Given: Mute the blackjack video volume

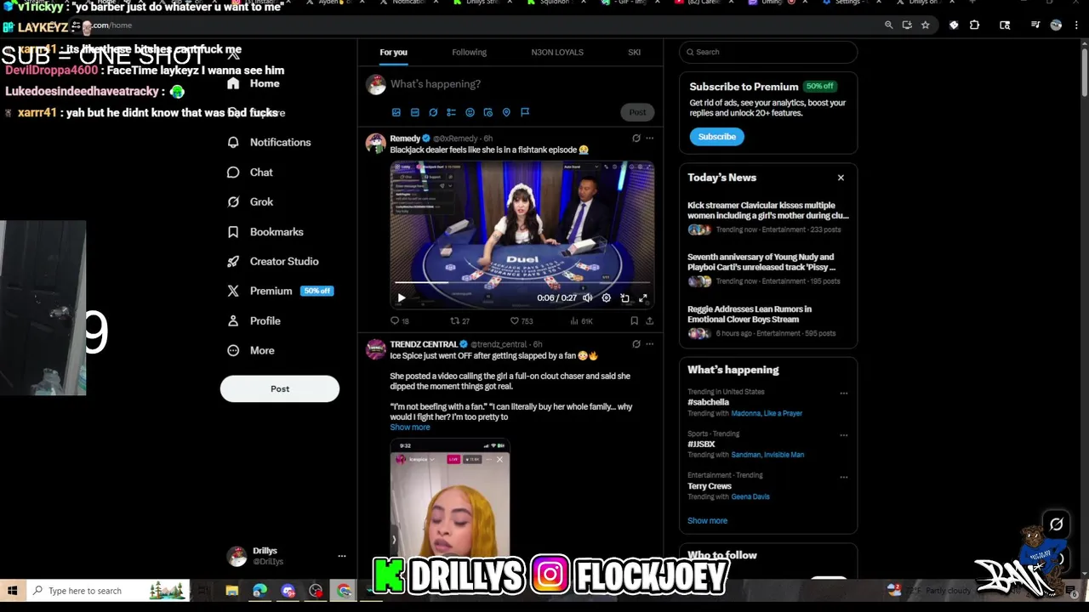Looking at the screenshot, I should coord(587,298).
